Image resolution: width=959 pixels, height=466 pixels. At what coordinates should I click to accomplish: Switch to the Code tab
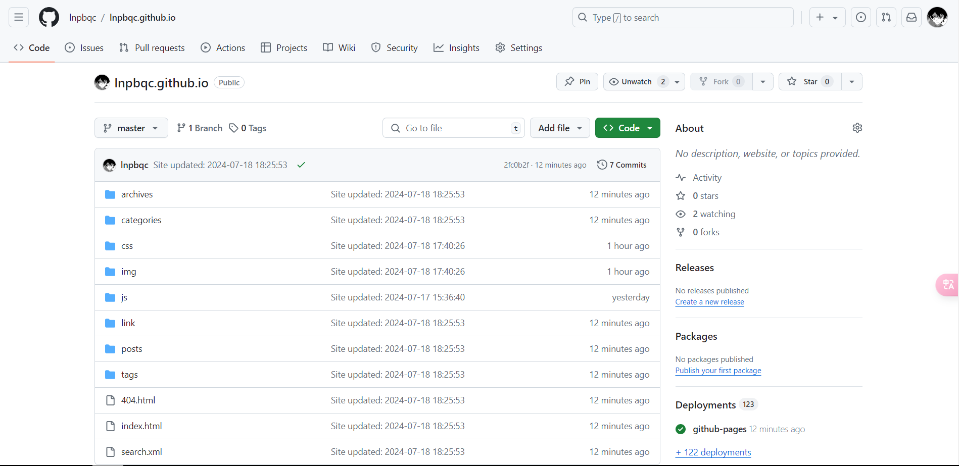pyautogui.click(x=32, y=47)
